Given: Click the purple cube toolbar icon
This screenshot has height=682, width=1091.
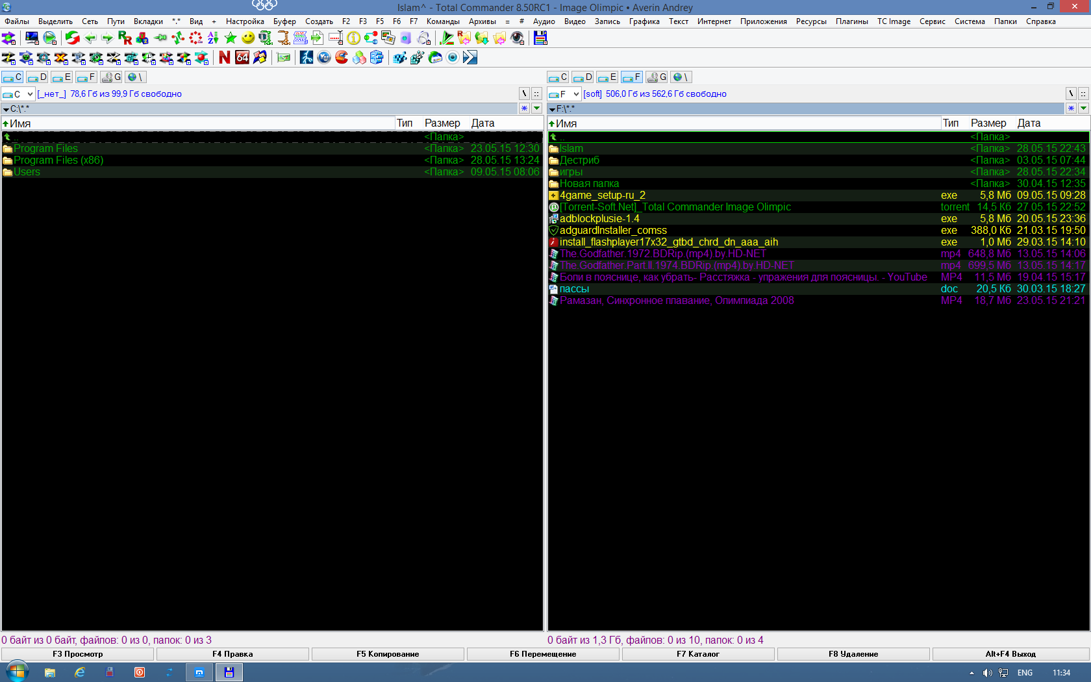Looking at the screenshot, I should click(x=406, y=38).
